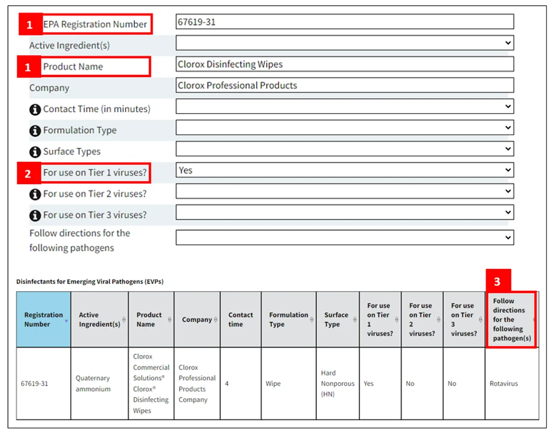Select the Quaternary ammonium cell
This screenshot has width=553, height=436.
pos(100,383)
